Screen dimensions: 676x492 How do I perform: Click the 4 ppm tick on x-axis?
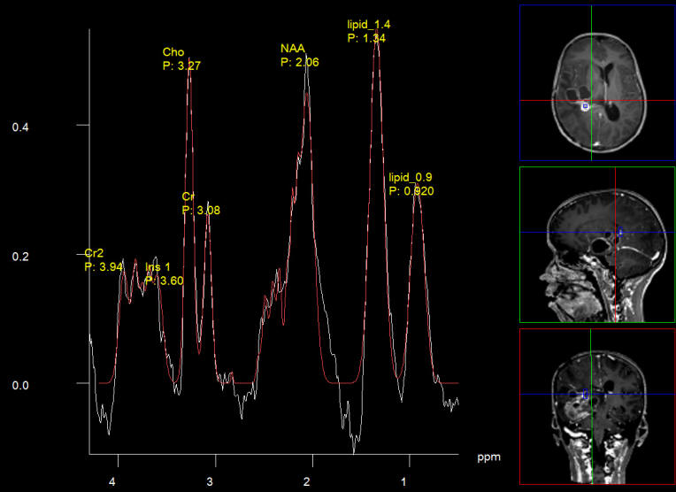point(112,482)
